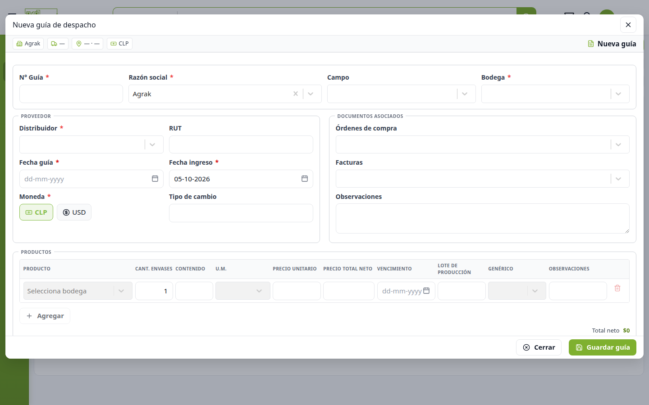Open the Facturas dropdown
649x405 pixels.
(618, 179)
